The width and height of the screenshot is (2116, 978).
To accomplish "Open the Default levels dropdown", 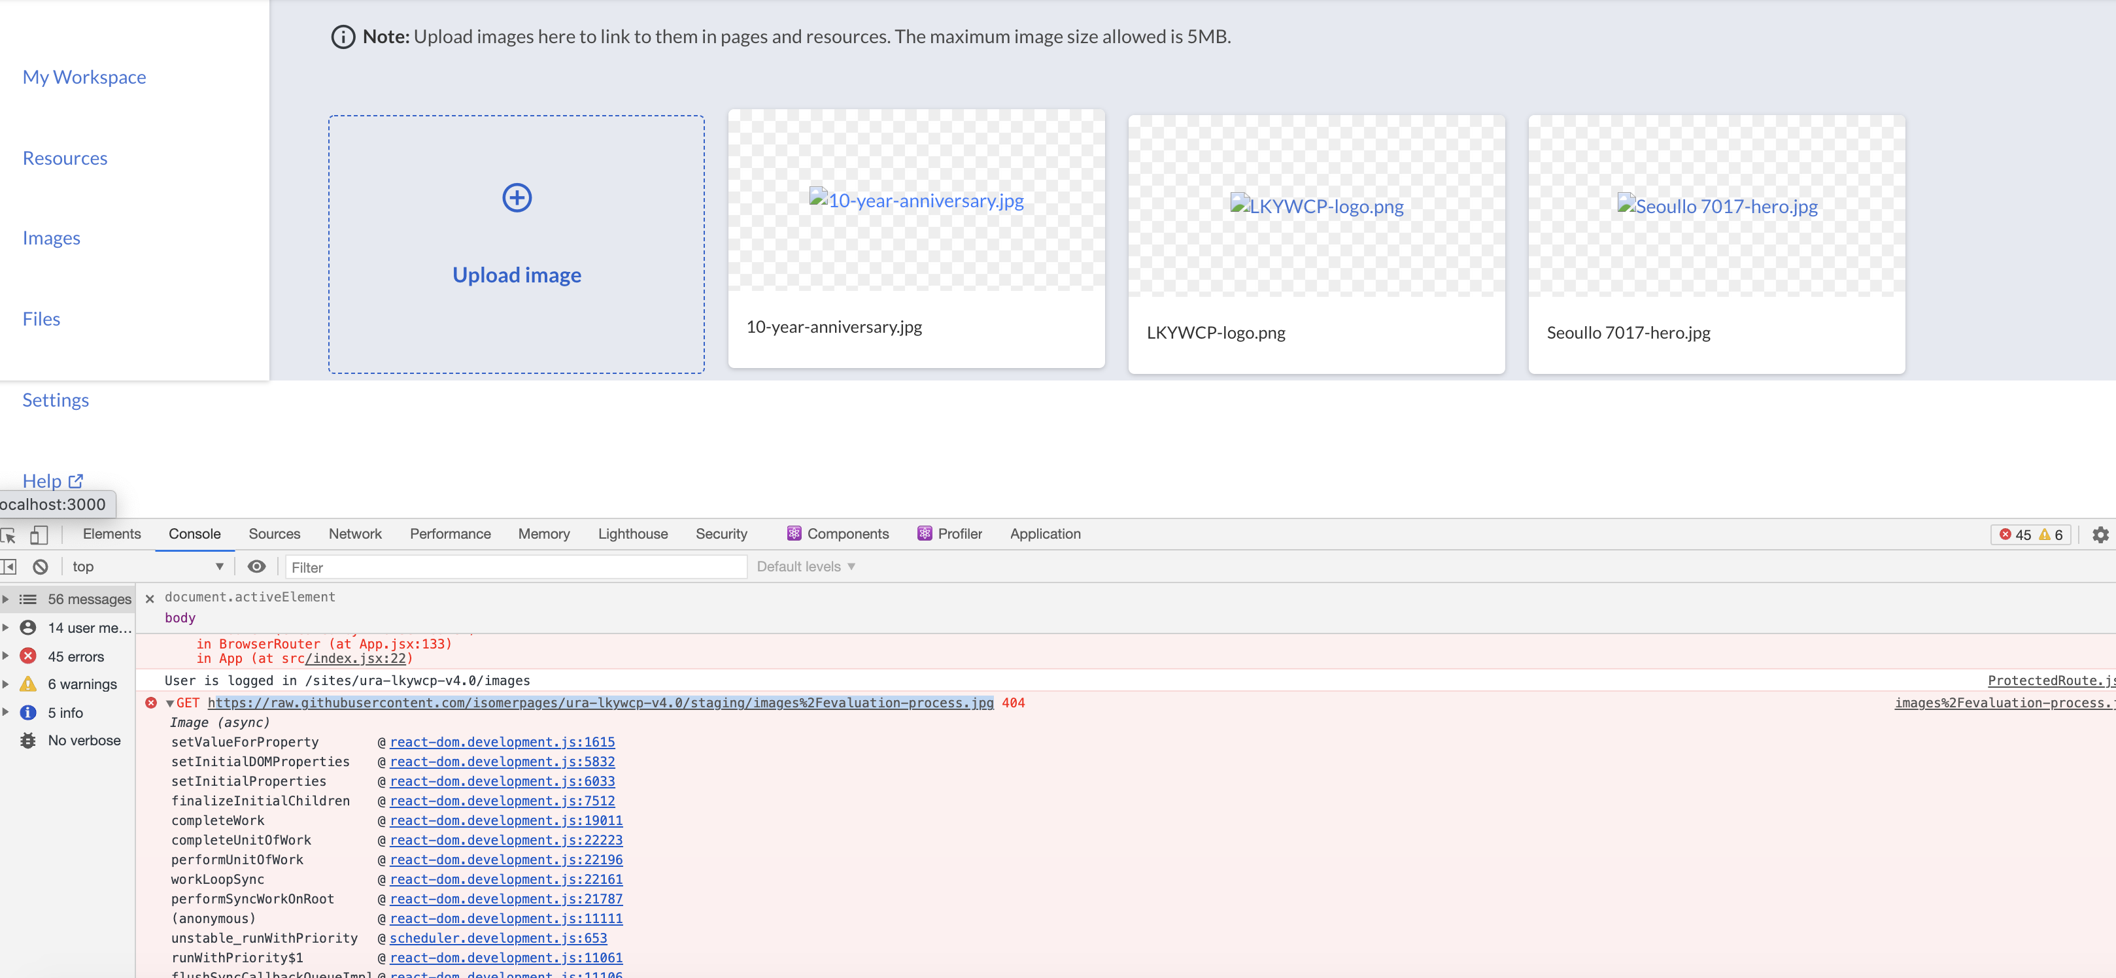I will pos(805,565).
